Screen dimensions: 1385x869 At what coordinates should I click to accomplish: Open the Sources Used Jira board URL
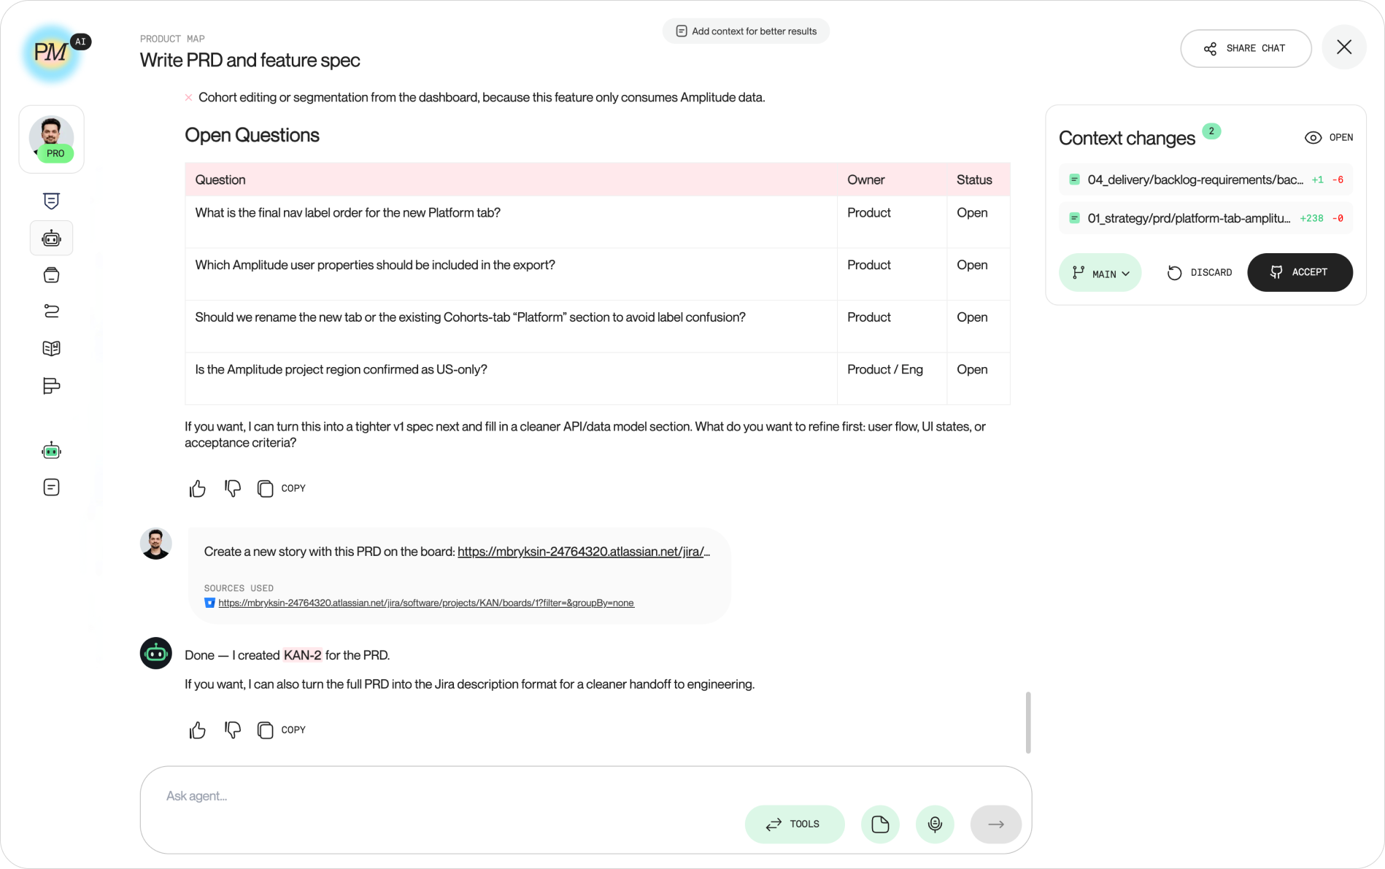click(x=426, y=603)
